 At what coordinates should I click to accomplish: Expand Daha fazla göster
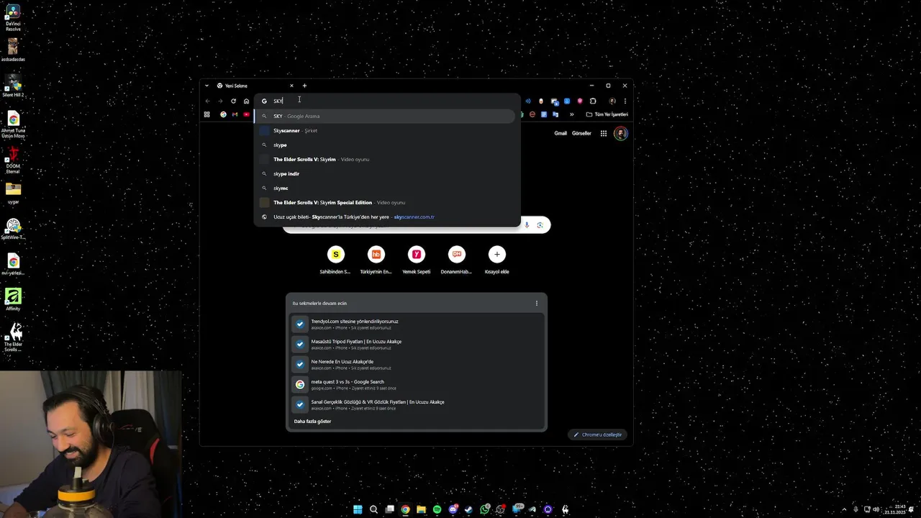[312, 421]
